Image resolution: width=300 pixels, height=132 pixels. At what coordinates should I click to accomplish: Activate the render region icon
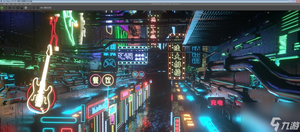[x=30, y=7]
